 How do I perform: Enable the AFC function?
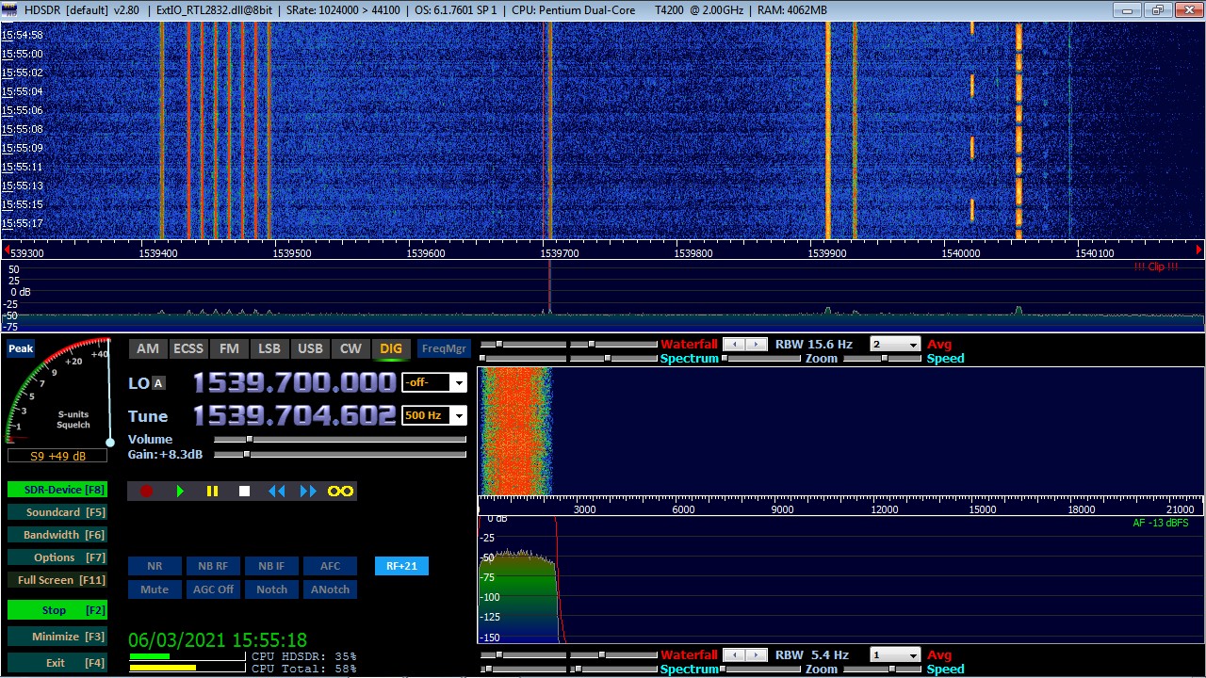pyautogui.click(x=330, y=565)
